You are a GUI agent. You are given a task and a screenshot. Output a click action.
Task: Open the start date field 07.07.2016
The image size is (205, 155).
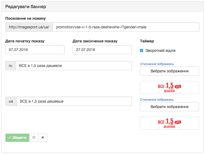point(35,50)
